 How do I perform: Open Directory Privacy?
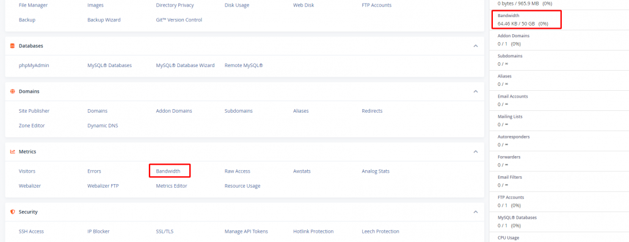(x=175, y=5)
